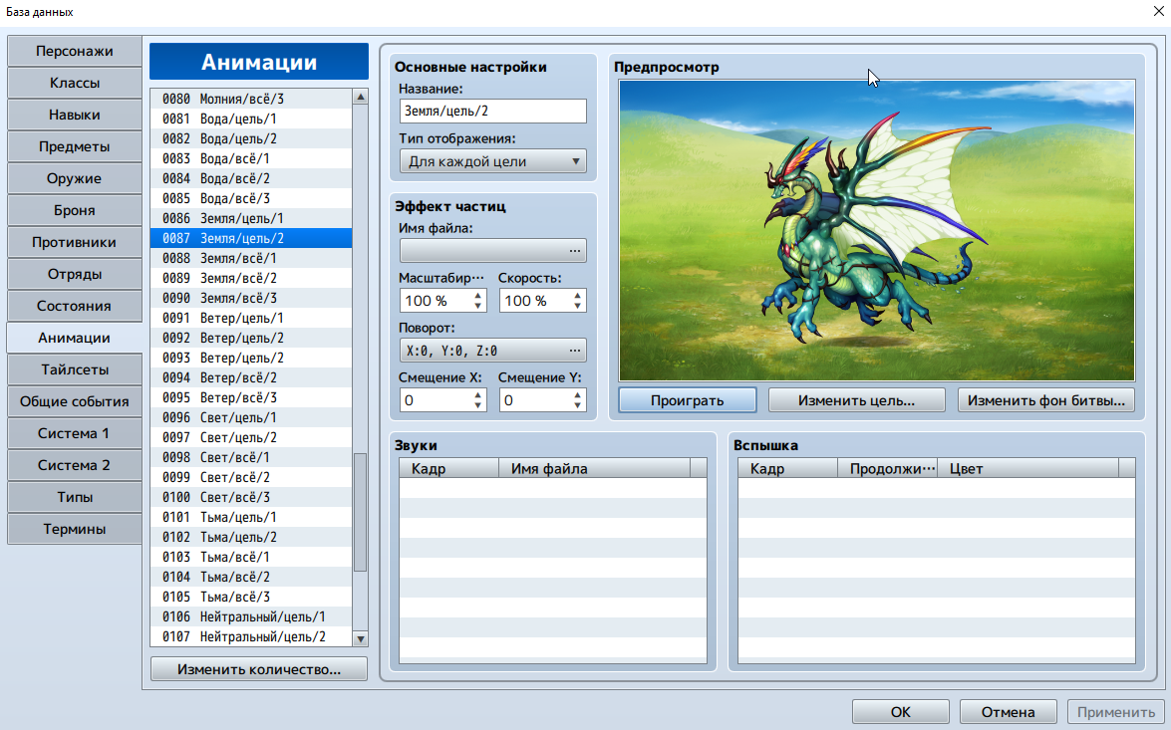The width and height of the screenshot is (1171, 730).
Task: Open the Навыки tab
Action: (75, 115)
